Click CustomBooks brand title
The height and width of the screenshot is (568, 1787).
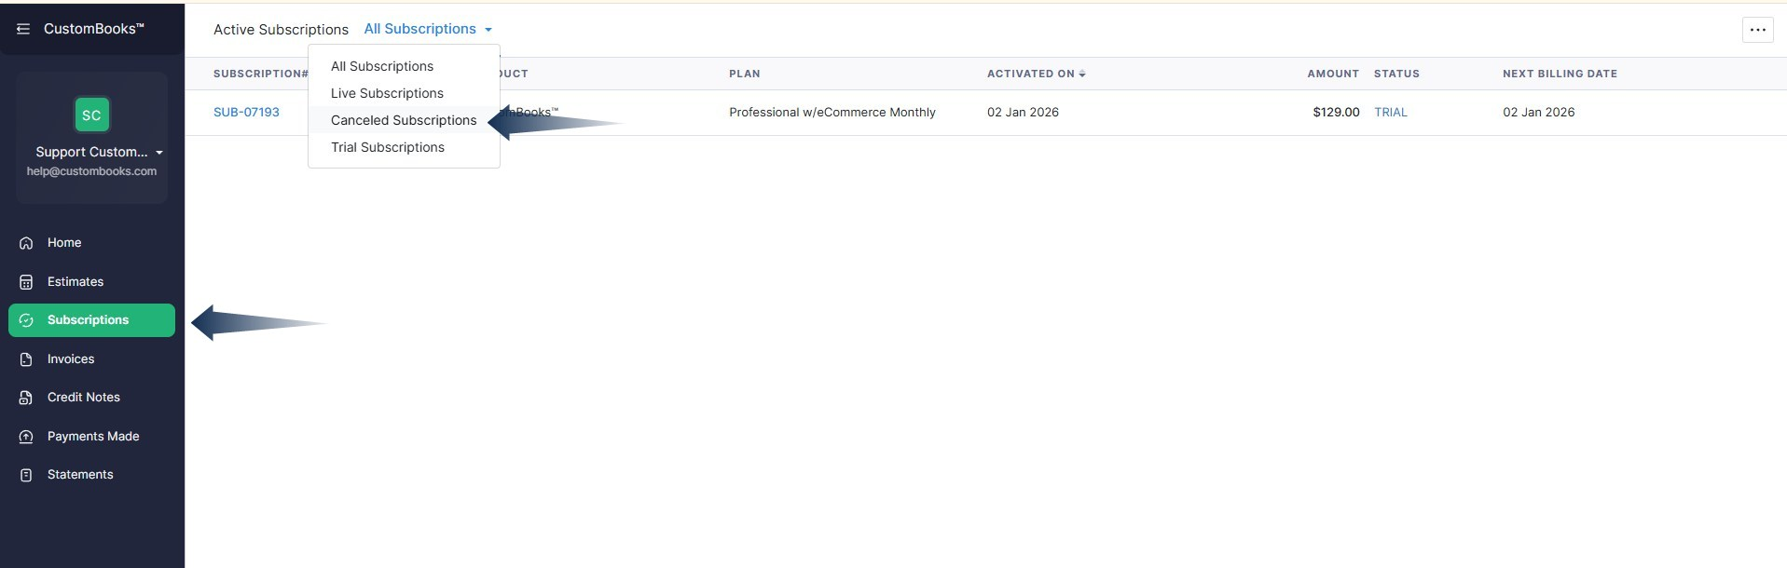point(93,29)
